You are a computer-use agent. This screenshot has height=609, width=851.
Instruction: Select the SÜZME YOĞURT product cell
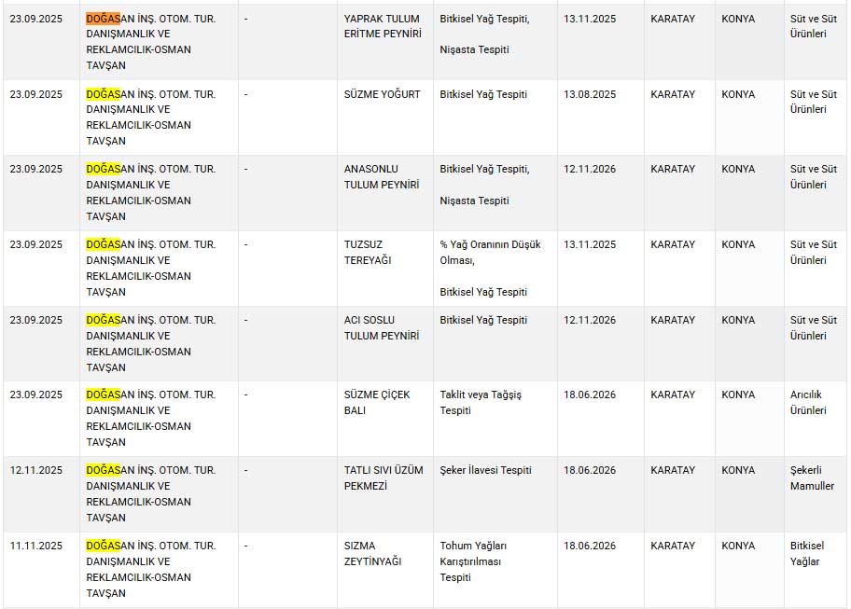(383, 94)
